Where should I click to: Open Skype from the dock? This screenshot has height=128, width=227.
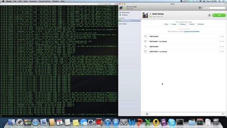point(172,122)
